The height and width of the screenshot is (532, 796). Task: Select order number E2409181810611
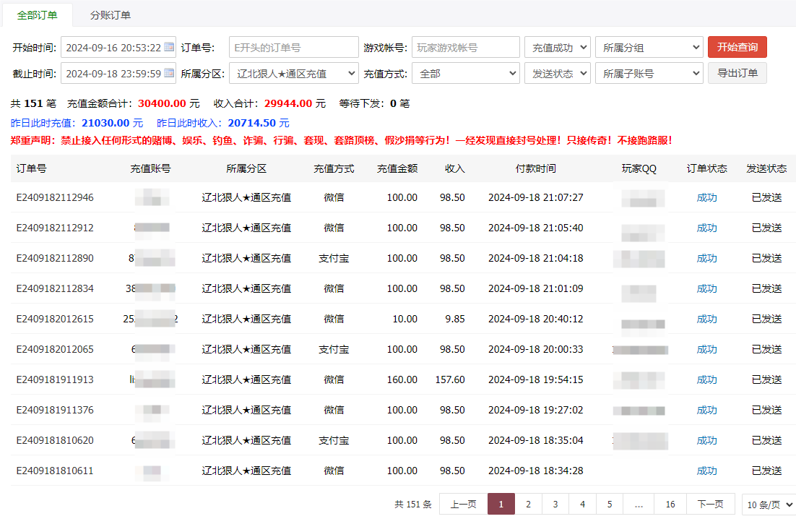pyautogui.click(x=55, y=471)
